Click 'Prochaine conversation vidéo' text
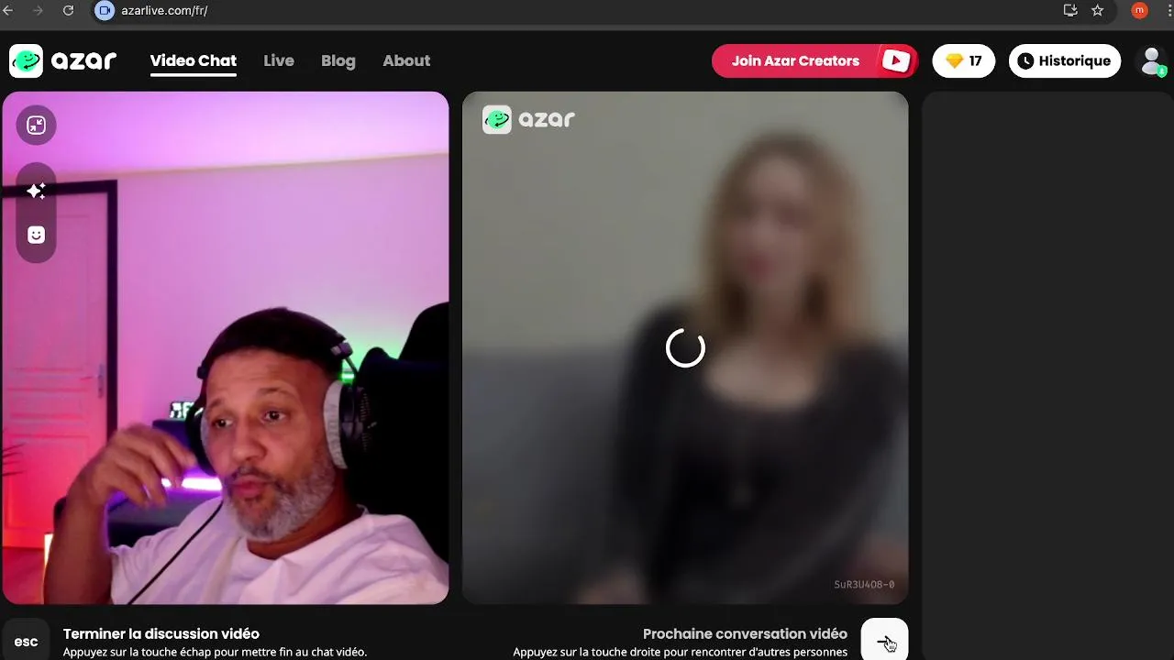 click(745, 633)
